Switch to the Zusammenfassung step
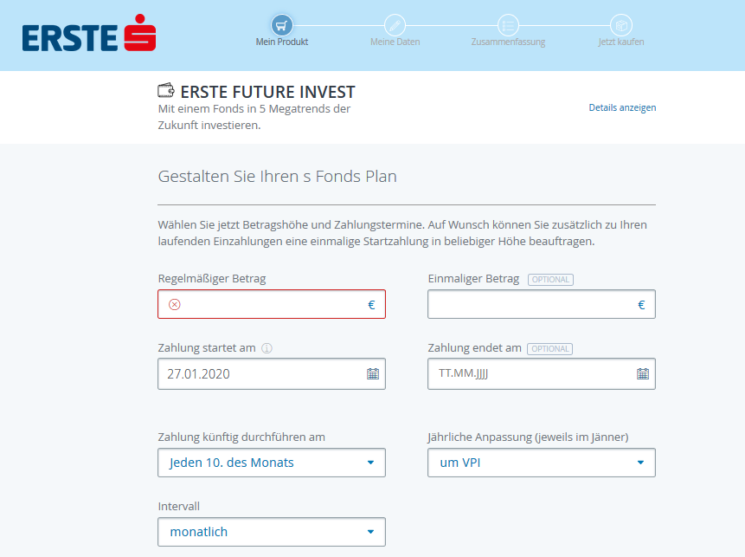Viewport: 745px width, 557px height. (x=508, y=40)
